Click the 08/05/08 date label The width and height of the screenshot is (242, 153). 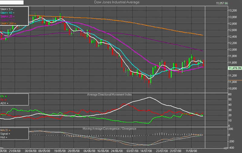(44, 151)
